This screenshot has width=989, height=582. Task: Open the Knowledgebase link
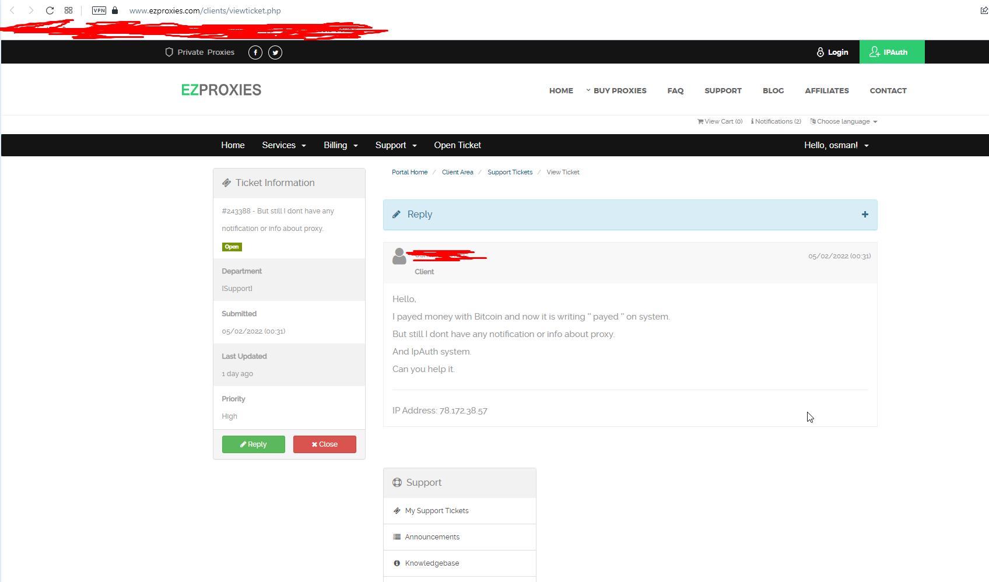click(432, 563)
